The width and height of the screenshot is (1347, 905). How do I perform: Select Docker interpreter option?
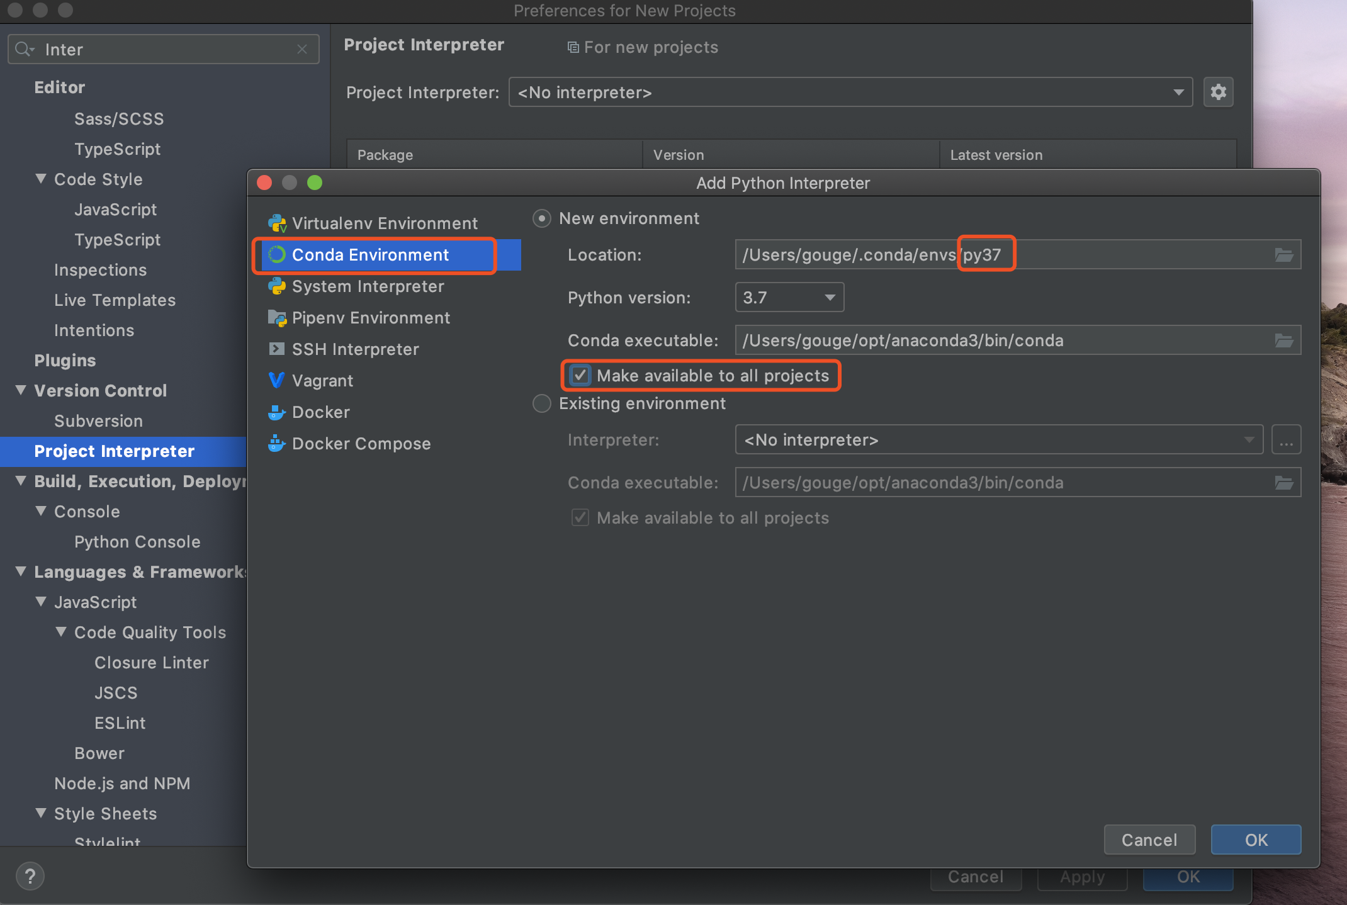tap(319, 411)
